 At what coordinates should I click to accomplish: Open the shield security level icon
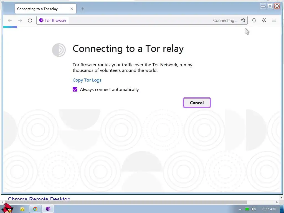click(x=254, y=20)
